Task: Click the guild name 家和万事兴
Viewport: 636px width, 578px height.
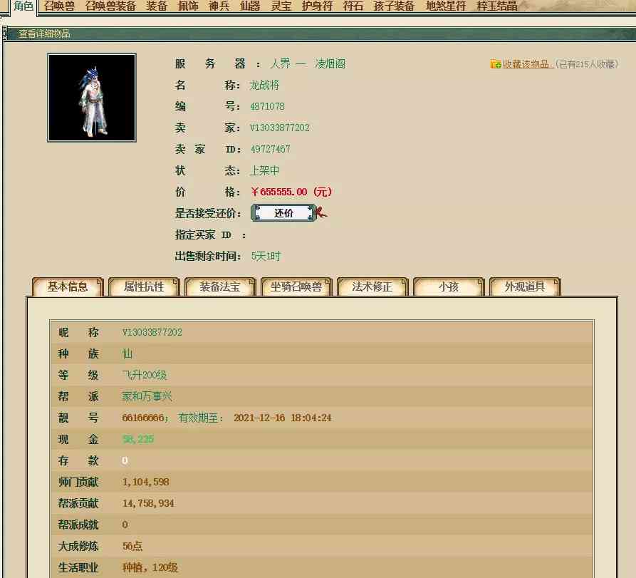Action: [x=147, y=396]
